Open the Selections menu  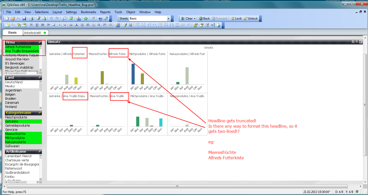(42, 12)
